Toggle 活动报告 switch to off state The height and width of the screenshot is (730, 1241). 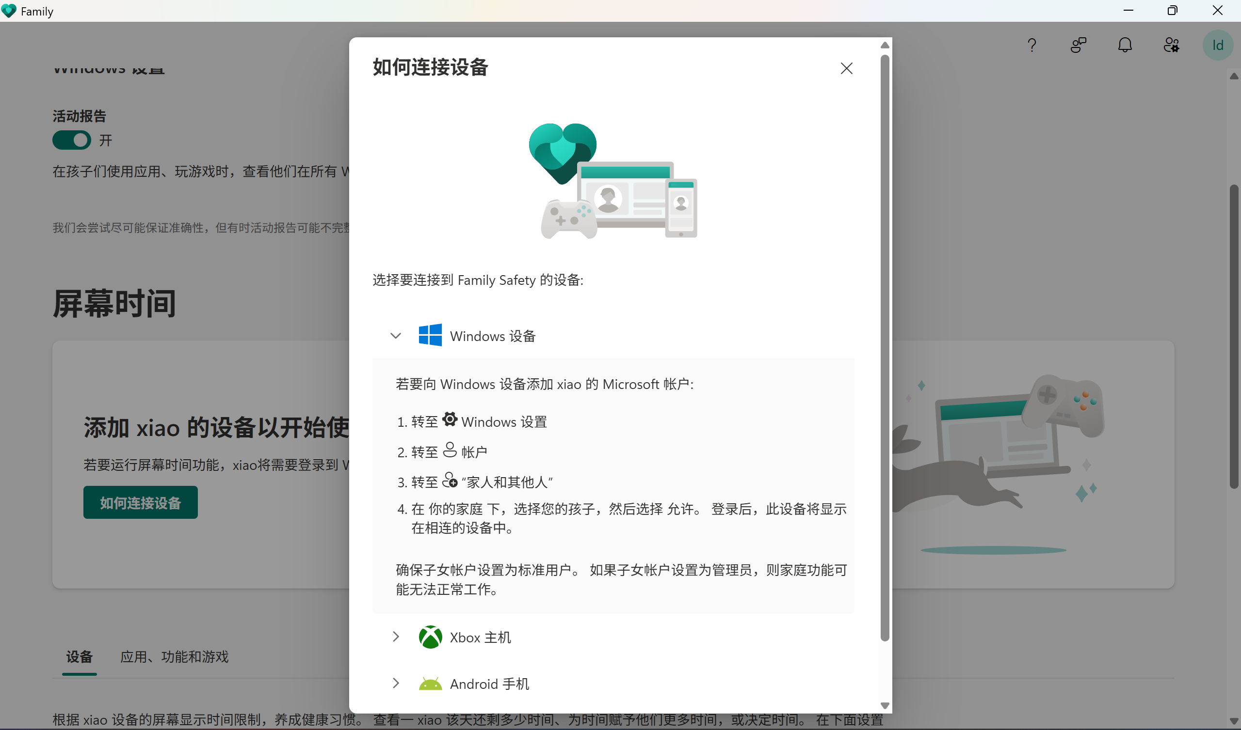pos(72,140)
